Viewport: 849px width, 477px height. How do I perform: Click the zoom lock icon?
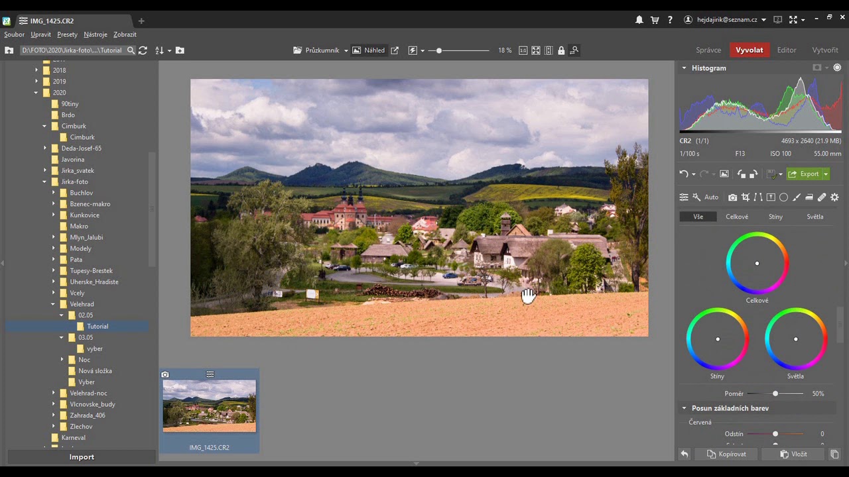561,50
